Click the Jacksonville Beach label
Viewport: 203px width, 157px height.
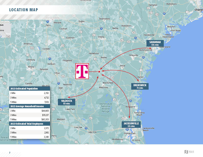[x=149, y=129]
